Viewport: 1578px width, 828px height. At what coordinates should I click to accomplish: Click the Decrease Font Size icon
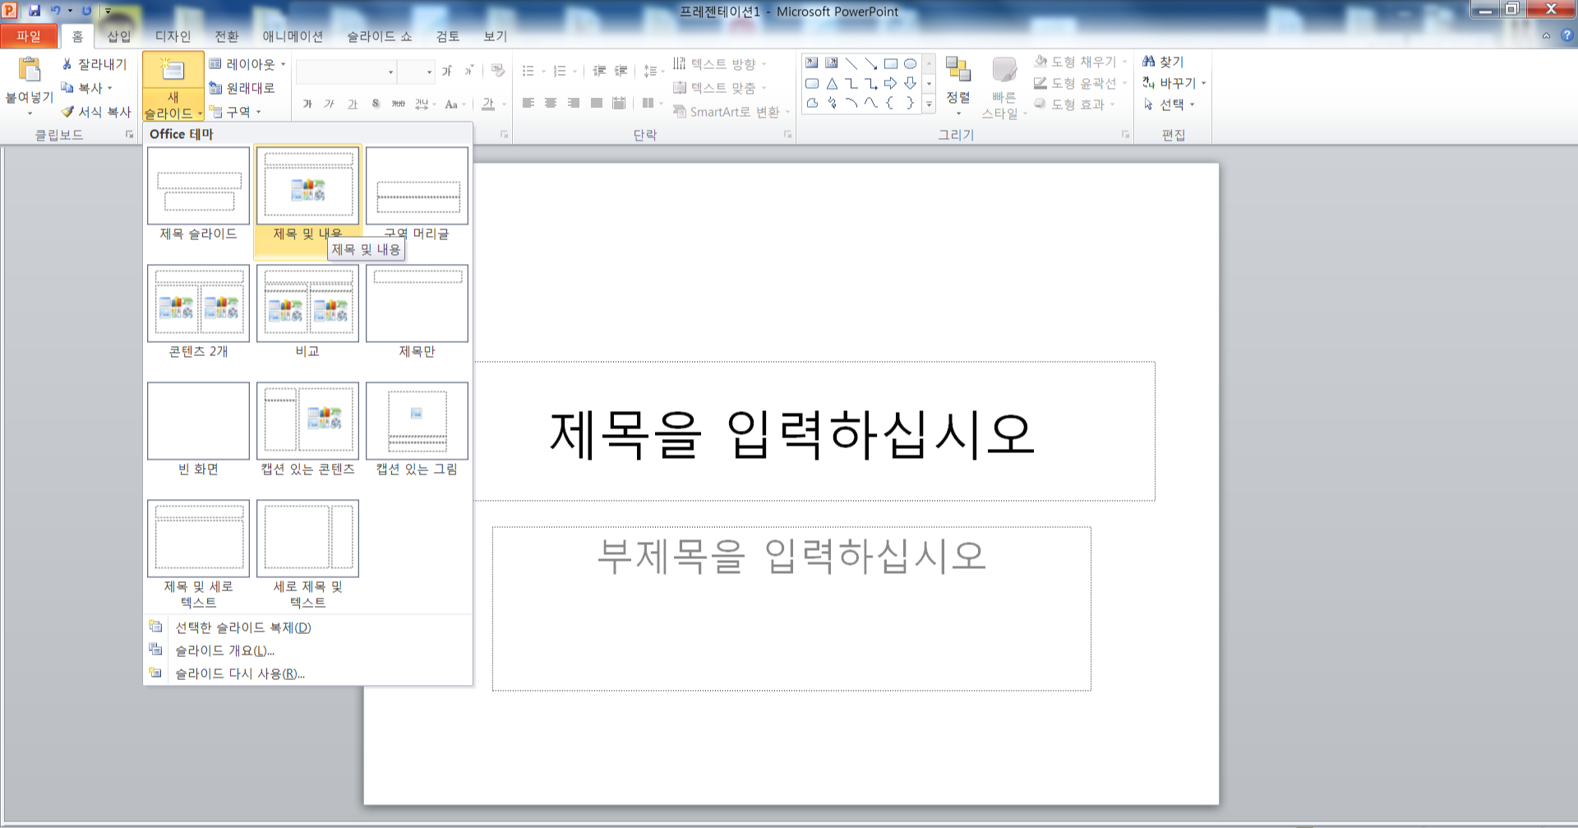(468, 71)
